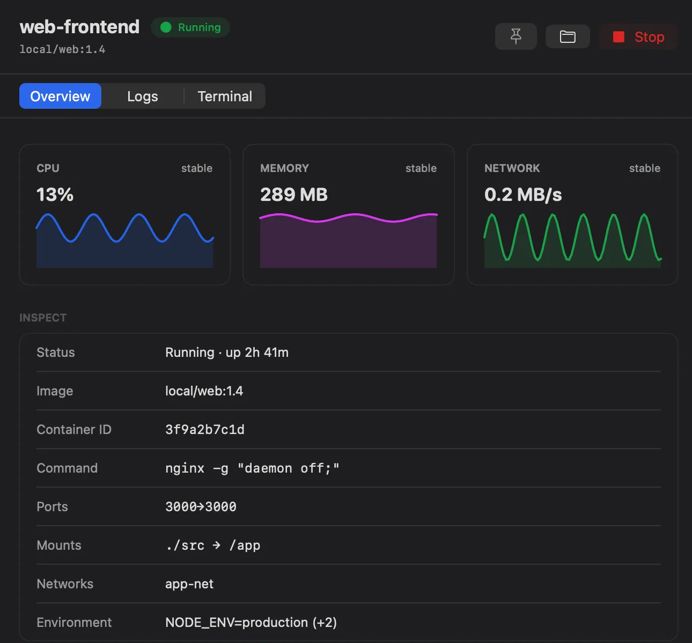
Task: Select the Ports row label
Action: pos(52,506)
